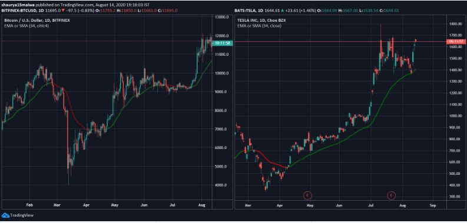The width and height of the screenshot is (467, 223).
Task: Click the 1800.00 Tesla price axis label
Action: pos(456,24)
